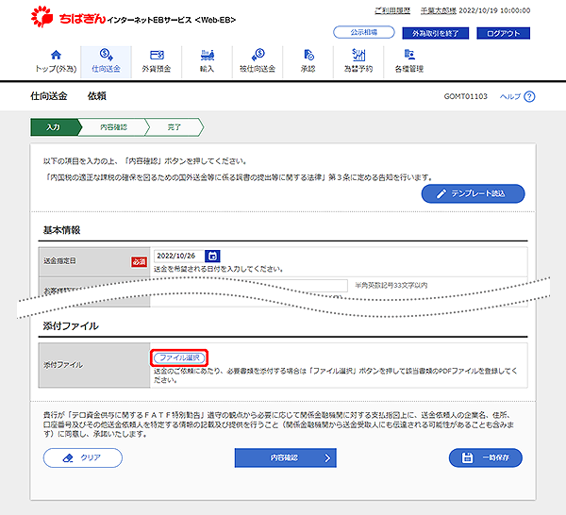Image resolution: width=566 pixels, height=515 pixels.
Task: Open the 為替予約 menu
Action: pos(358,61)
